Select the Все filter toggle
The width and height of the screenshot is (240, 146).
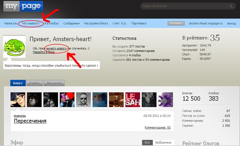click(x=147, y=142)
